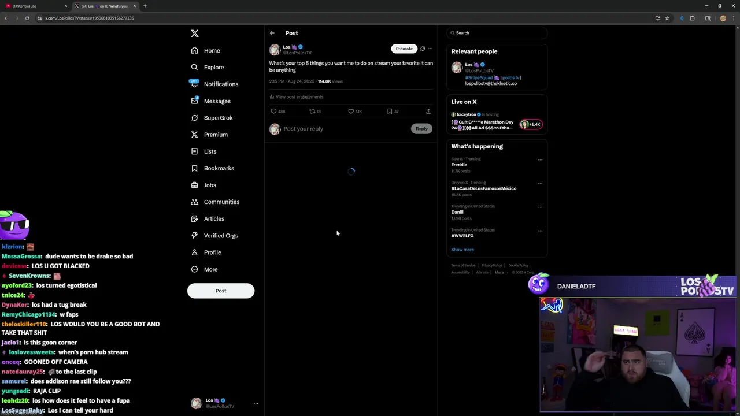The height and width of the screenshot is (416, 740).
Task: Click the Reply button
Action: (421, 129)
